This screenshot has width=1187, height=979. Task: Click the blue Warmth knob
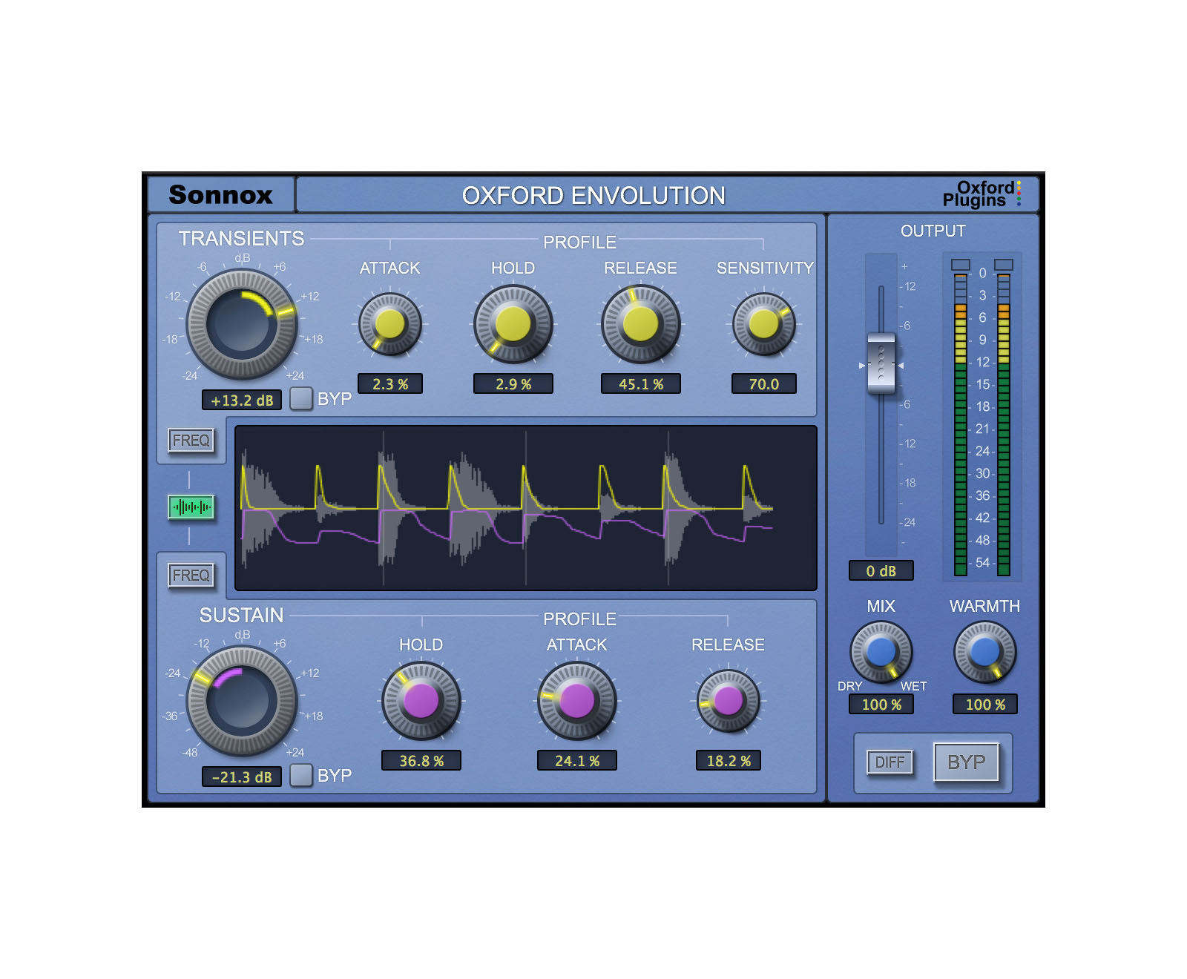[984, 652]
